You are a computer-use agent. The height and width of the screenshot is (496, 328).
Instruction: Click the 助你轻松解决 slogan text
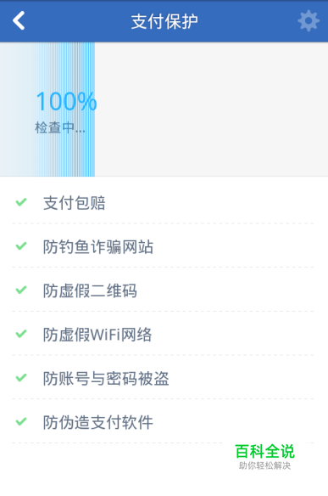pyautogui.click(x=264, y=465)
